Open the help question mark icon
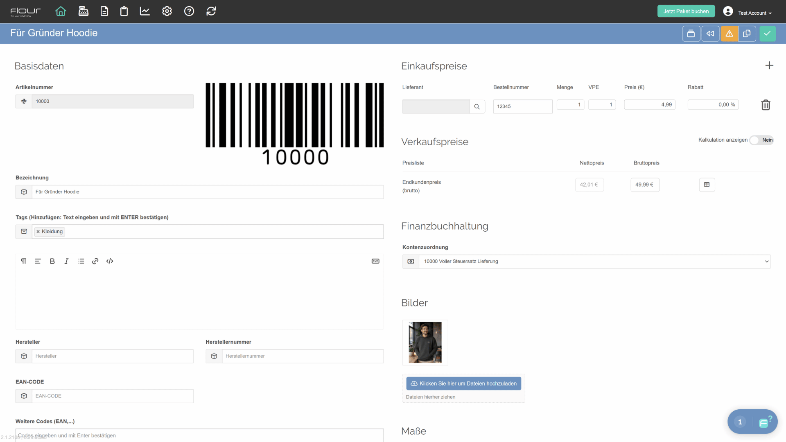786x442 pixels. tap(189, 11)
